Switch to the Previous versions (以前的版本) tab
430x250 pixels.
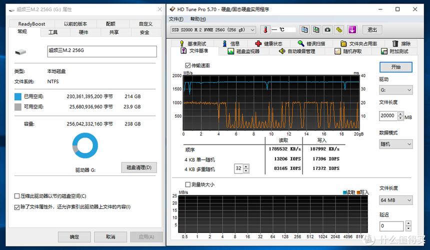75,24
